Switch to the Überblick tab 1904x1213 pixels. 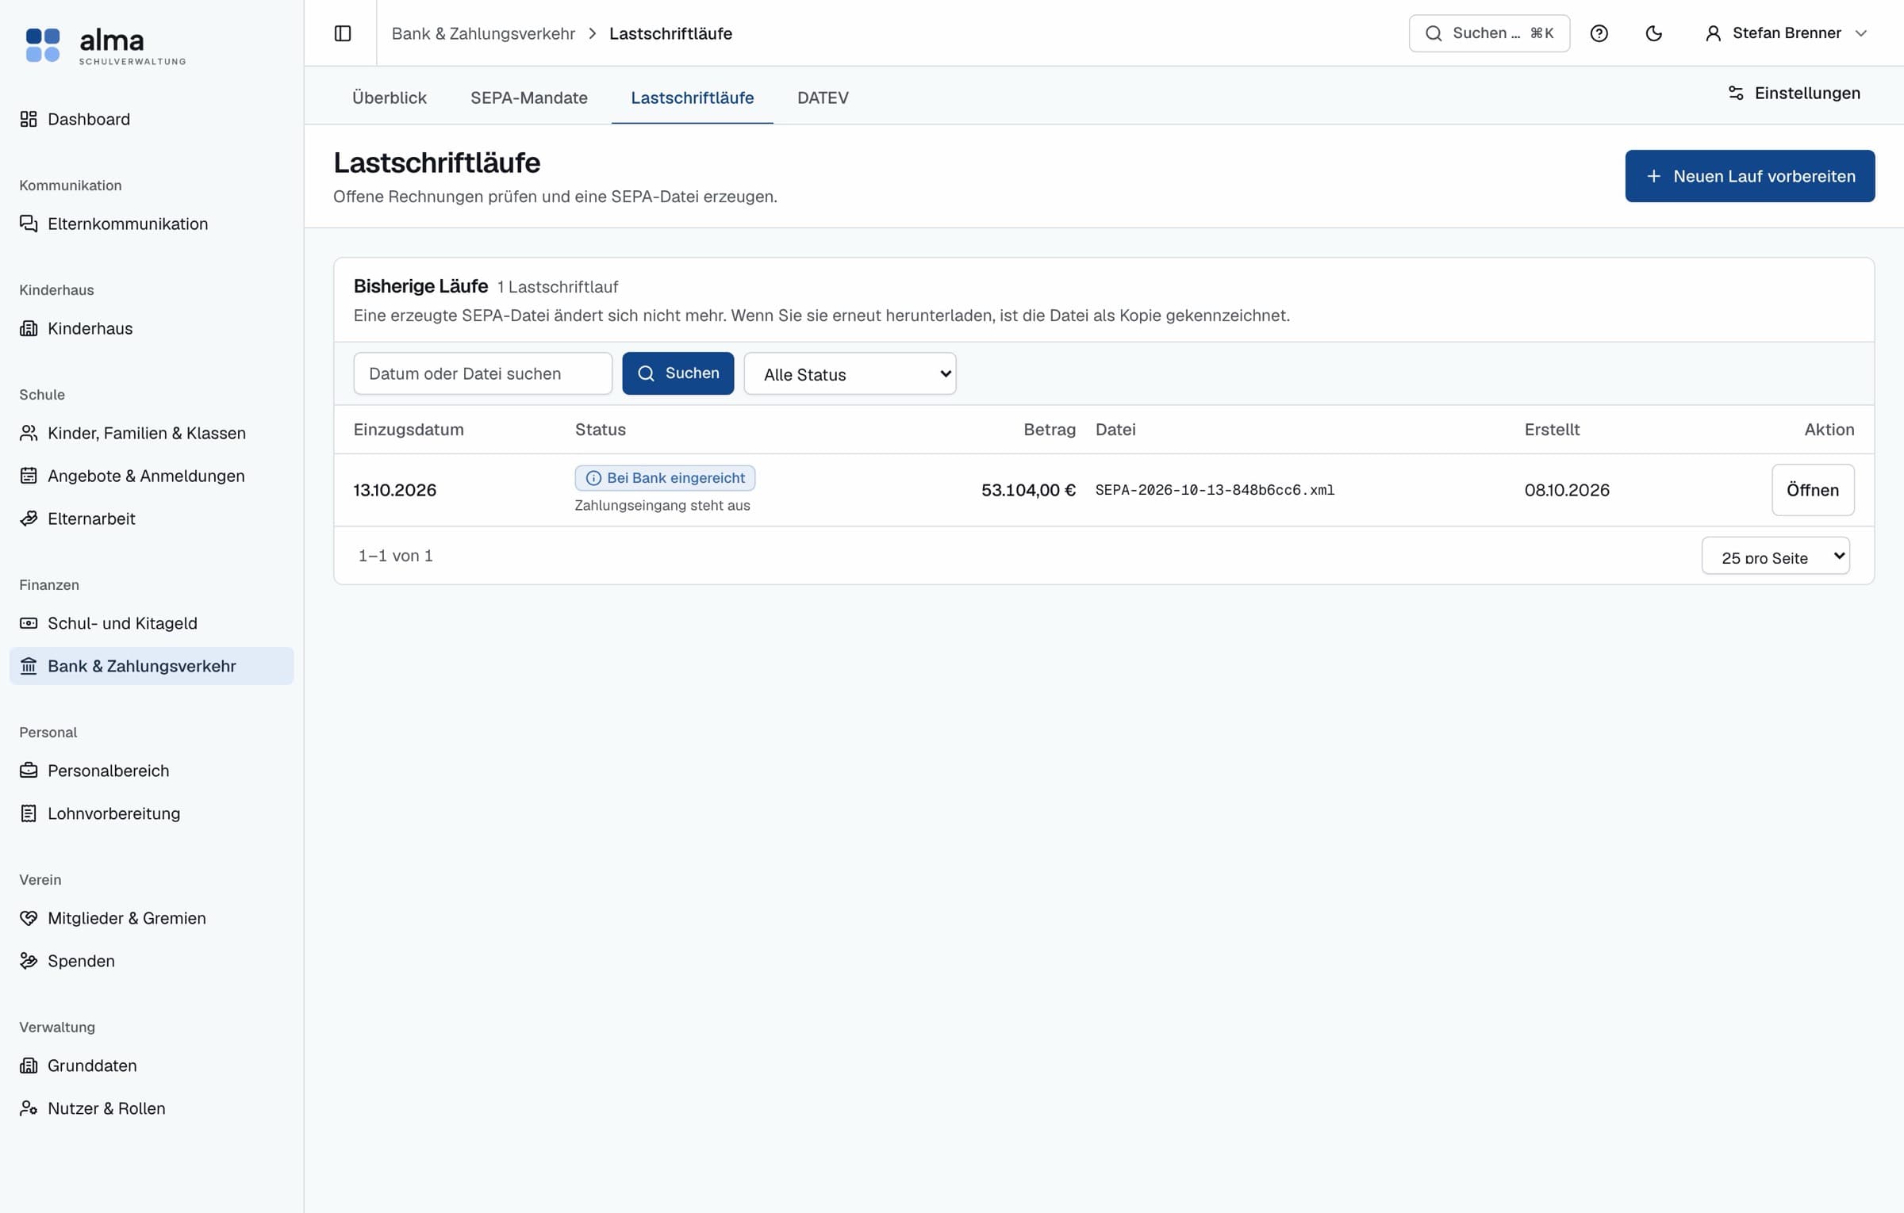[389, 98]
